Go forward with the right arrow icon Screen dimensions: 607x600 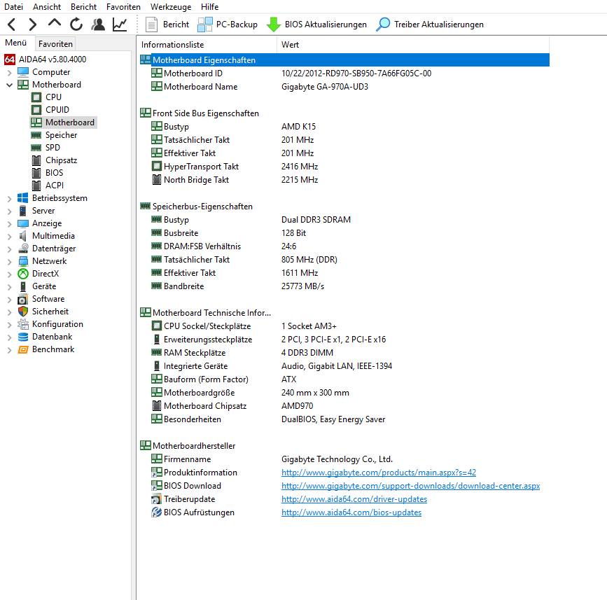[33, 25]
